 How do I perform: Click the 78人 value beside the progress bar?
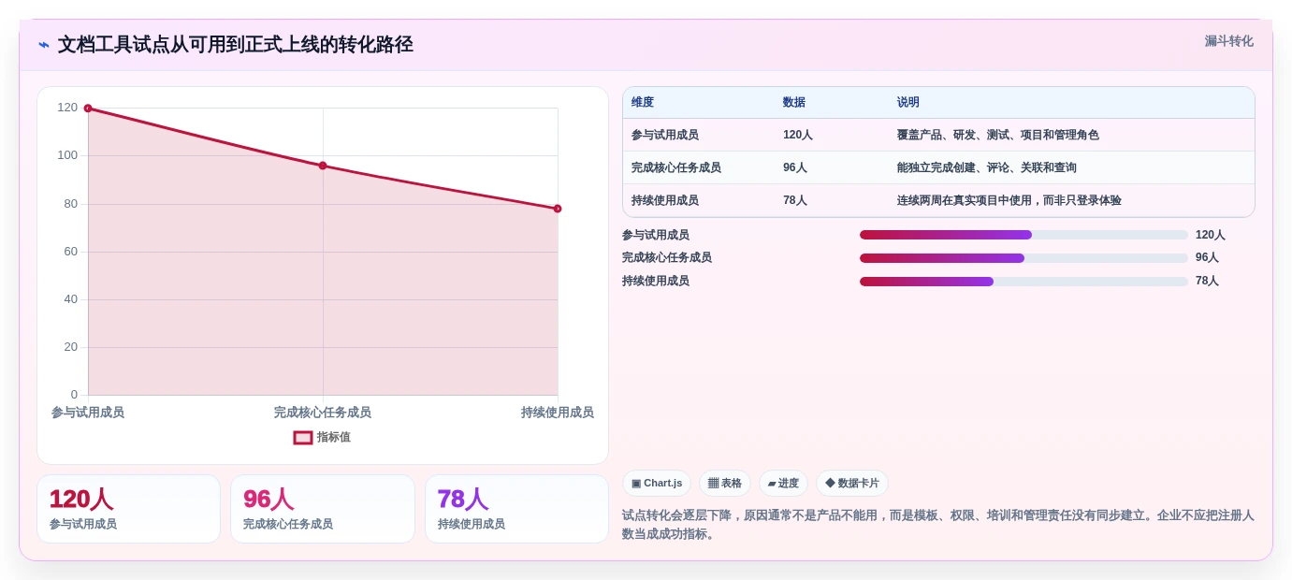(1208, 282)
